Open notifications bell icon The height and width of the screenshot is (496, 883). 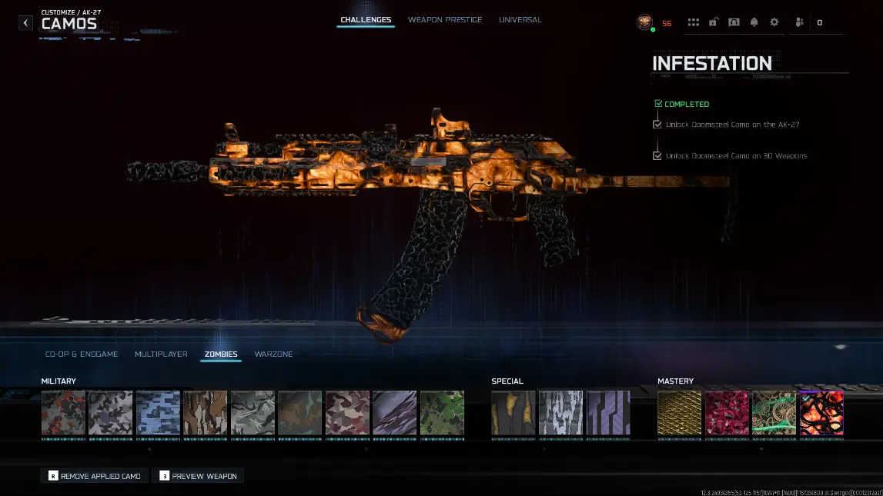click(x=754, y=22)
